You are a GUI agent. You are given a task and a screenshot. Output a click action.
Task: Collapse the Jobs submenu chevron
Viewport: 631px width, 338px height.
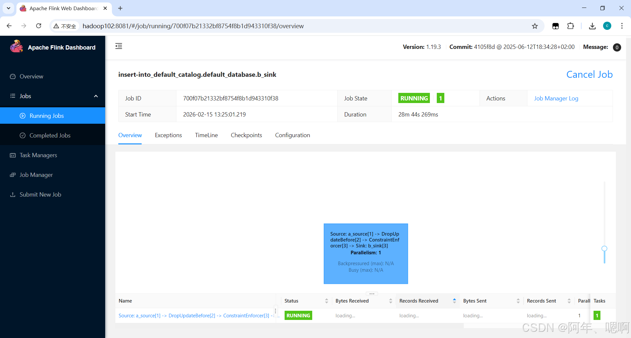point(96,96)
